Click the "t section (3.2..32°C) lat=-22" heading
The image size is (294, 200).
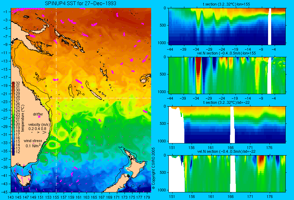click(x=226, y=102)
